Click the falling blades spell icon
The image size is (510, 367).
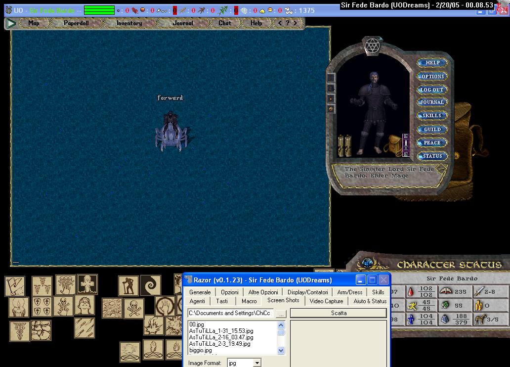(x=84, y=327)
